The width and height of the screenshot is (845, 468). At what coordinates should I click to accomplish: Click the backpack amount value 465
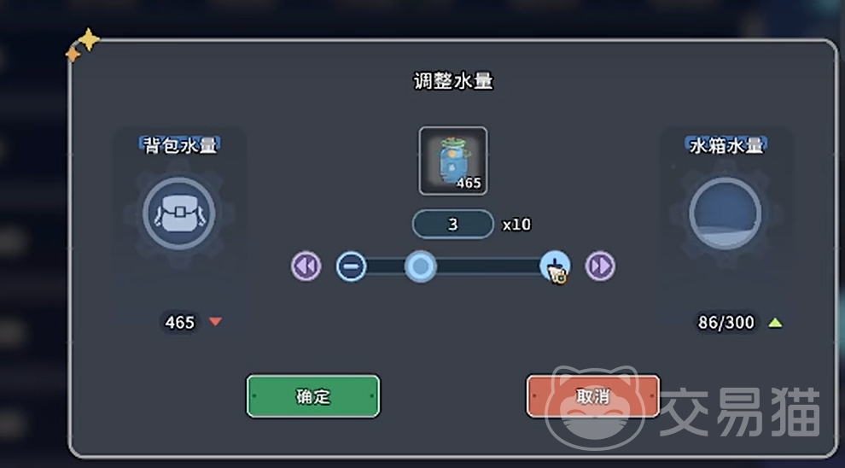tap(179, 323)
